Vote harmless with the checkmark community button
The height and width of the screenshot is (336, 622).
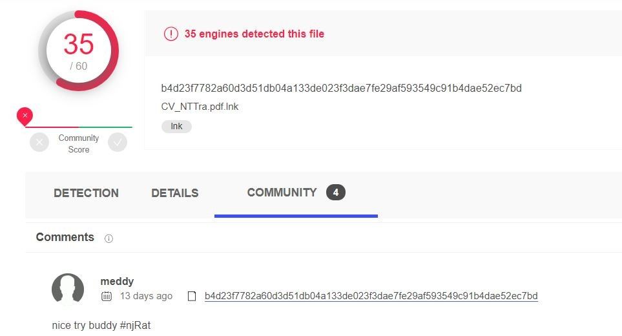[118, 142]
